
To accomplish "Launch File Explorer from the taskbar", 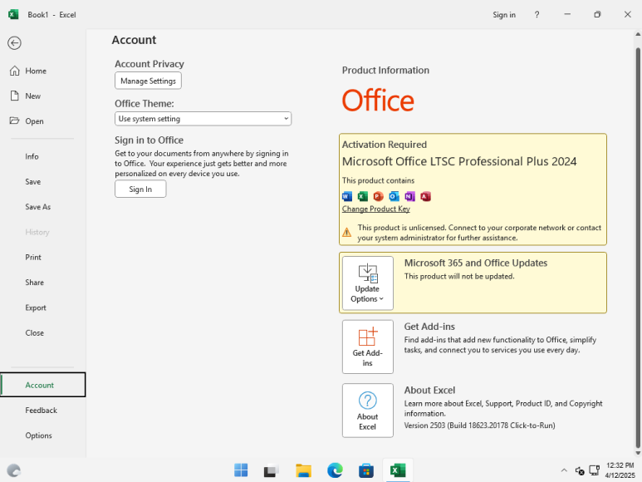I will click(x=303, y=470).
